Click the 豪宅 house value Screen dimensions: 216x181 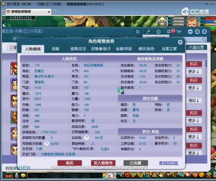136,110
